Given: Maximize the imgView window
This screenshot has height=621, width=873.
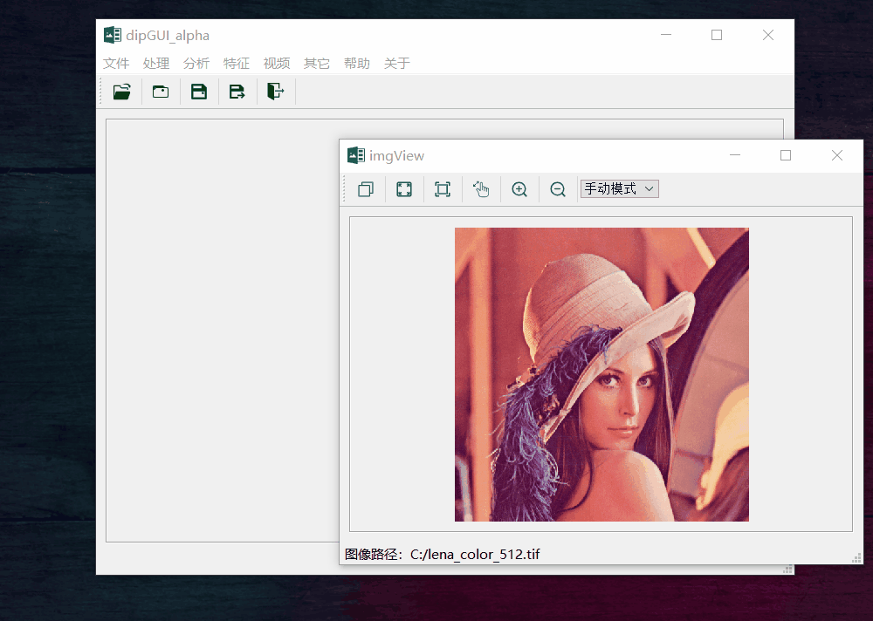Looking at the screenshot, I should [x=786, y=155].
